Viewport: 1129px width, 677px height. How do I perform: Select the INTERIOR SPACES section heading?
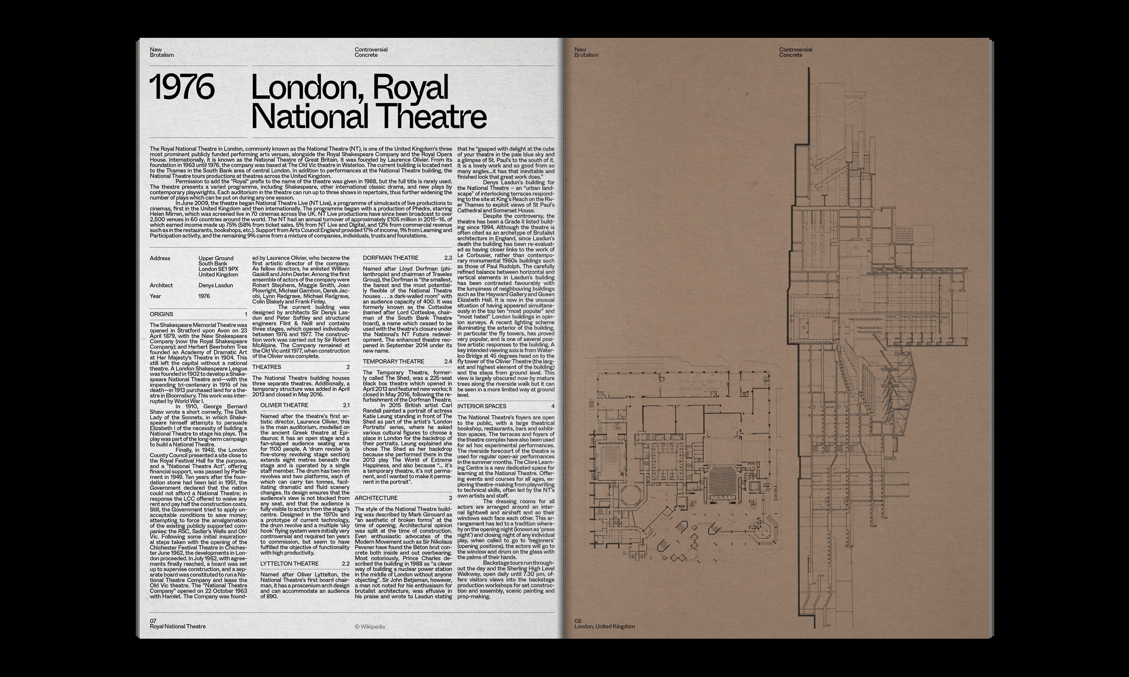pos(482,406)
